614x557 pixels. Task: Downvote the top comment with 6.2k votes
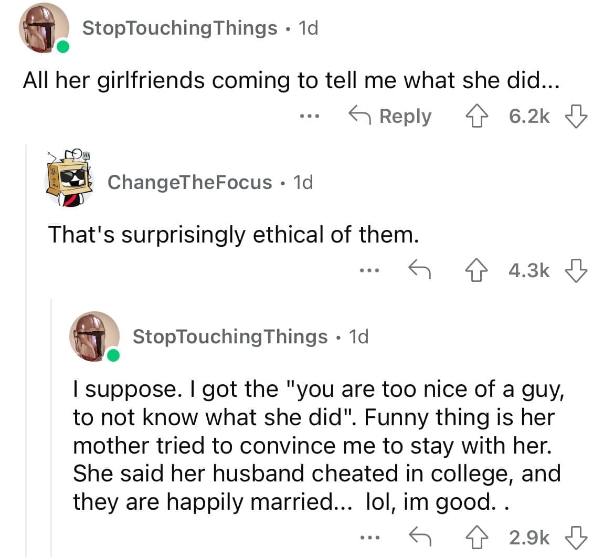coord(576,117)
